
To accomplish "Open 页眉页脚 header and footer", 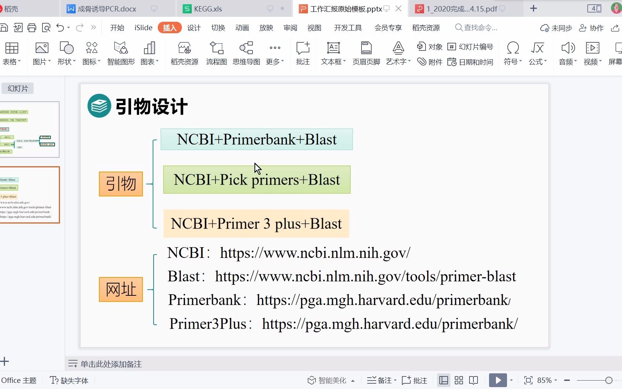I will (366, 53).
